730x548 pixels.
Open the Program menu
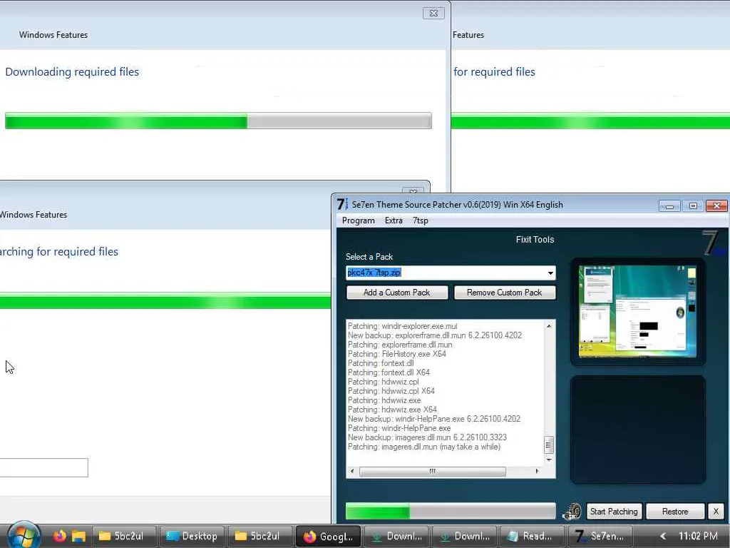point(358,220)
